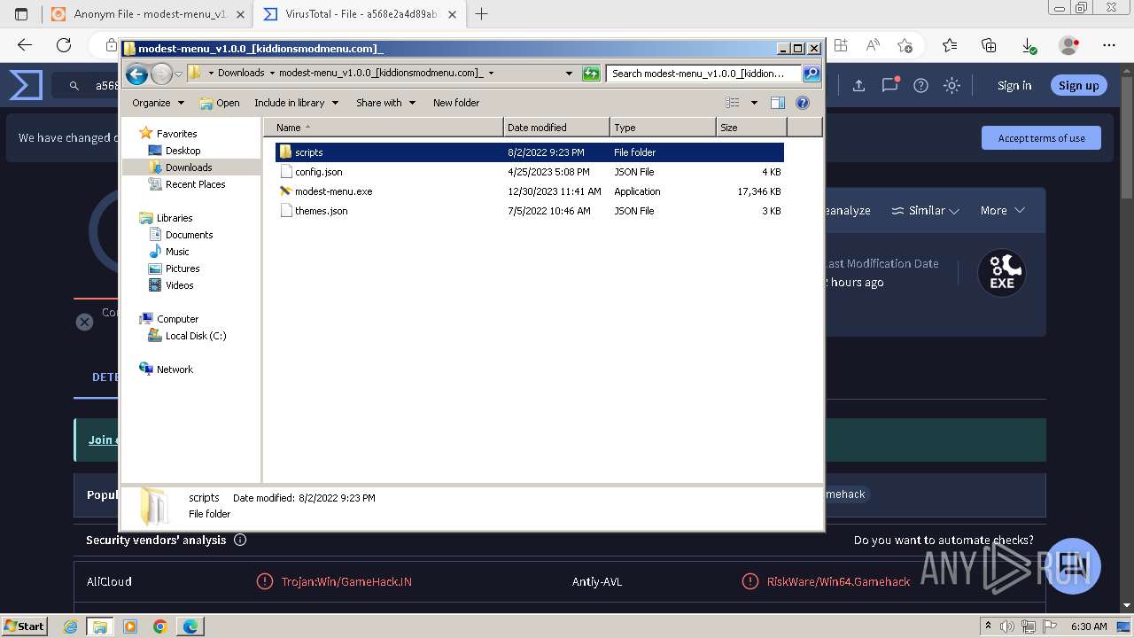This screenshot has height=638, width=1134.
Task: Click the Sign up button
Action: [1078, 86]
